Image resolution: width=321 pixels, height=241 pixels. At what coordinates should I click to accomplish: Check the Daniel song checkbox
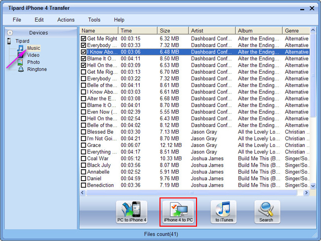(x=83, y=179)
